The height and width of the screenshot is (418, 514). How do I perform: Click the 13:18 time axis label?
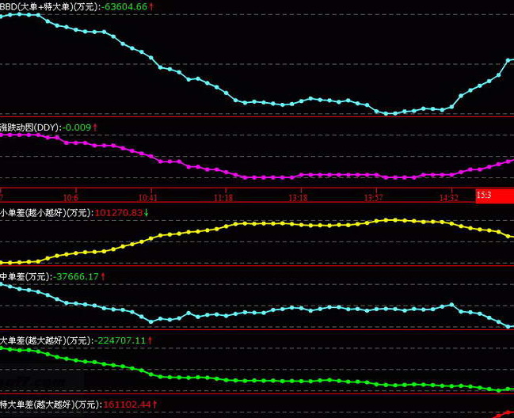point(298,196)
